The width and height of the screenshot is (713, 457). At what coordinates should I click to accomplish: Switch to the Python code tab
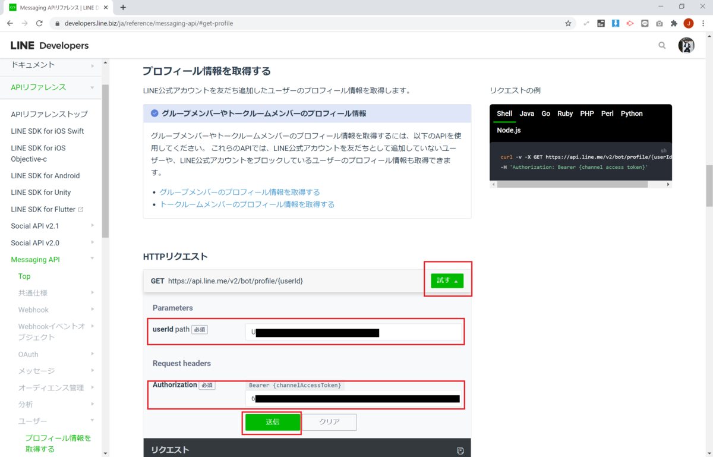pos(632,114)
